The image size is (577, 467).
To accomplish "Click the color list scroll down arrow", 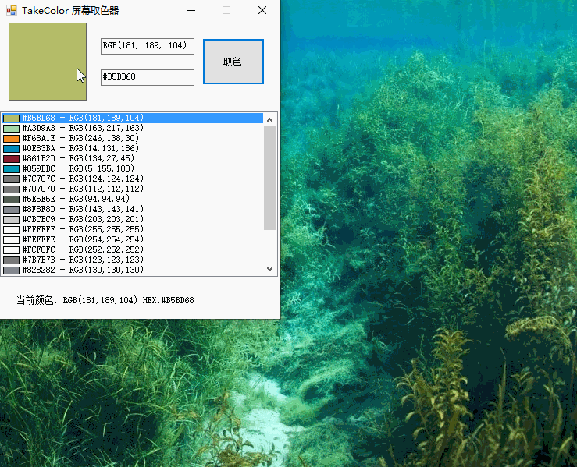I will click(x=270, y=268).
